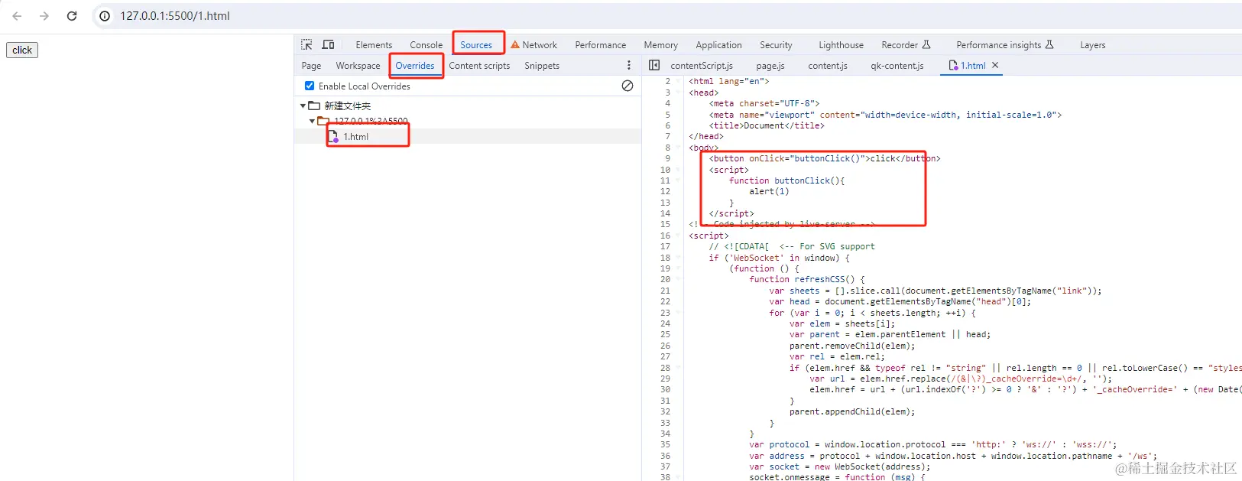
Task: Open the Memory tab
Action: click(660, 45)
